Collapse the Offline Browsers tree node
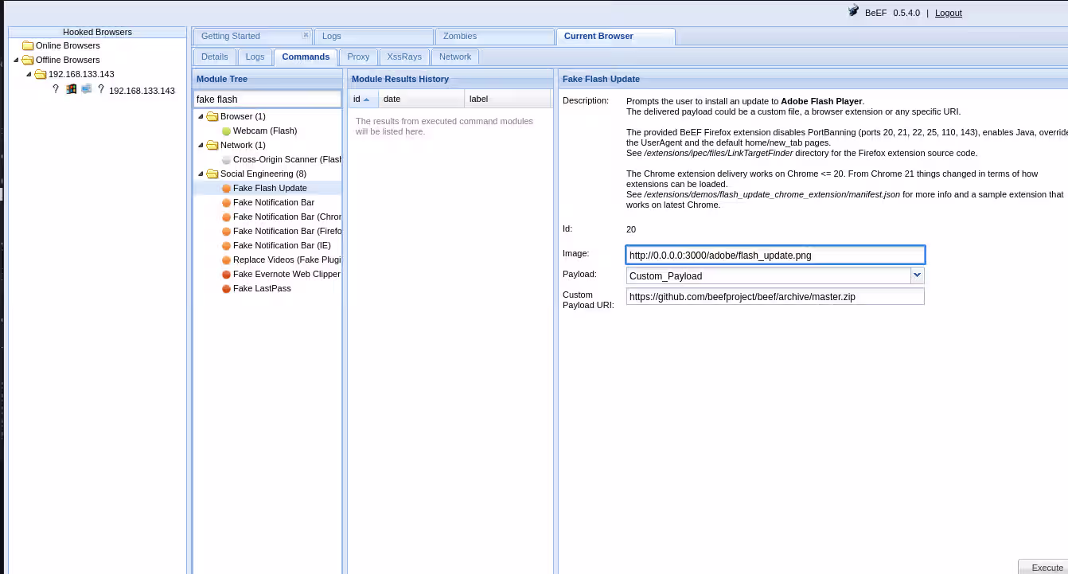Screen dimensions: 1068x574 (x=16, y=60)
